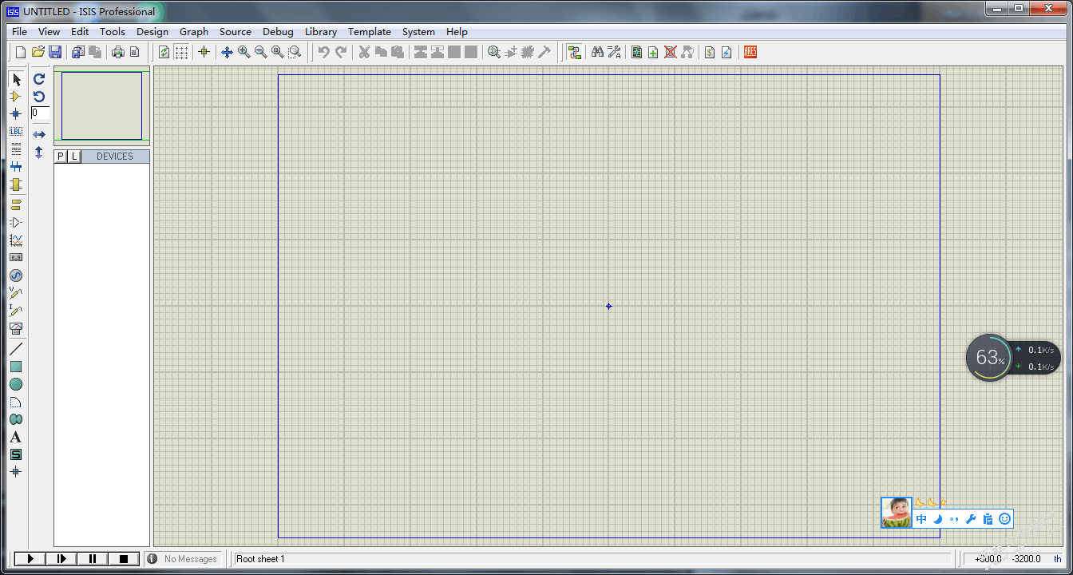Click the Cut scissors icon

(x=364, y=52)
